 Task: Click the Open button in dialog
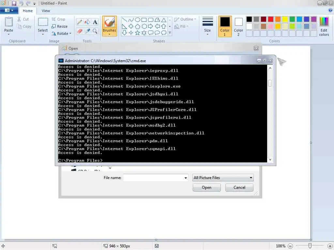tap(206, 187)
